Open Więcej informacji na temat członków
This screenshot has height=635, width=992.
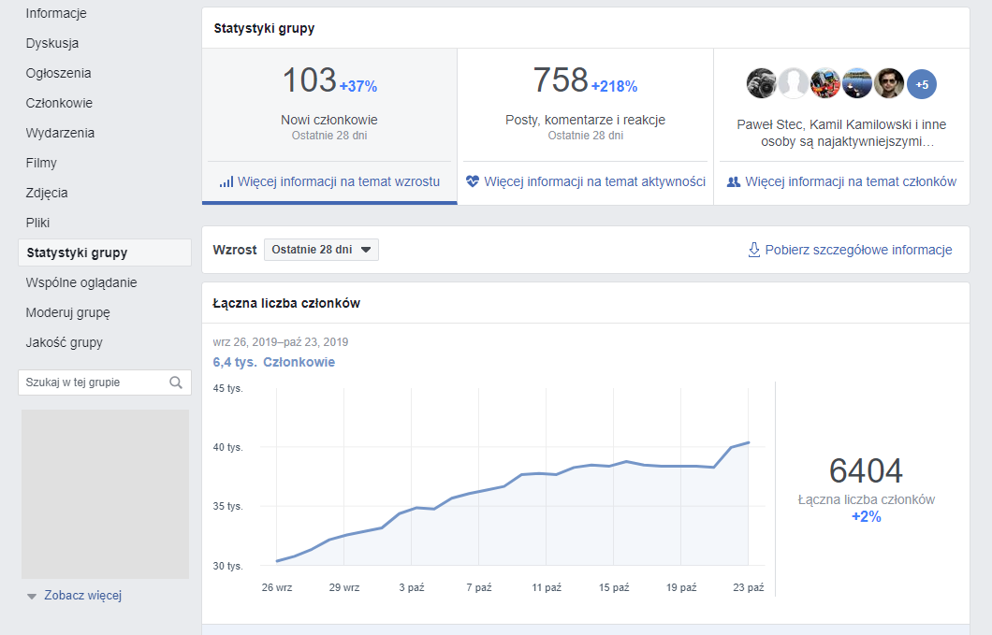tap(851, 181)
